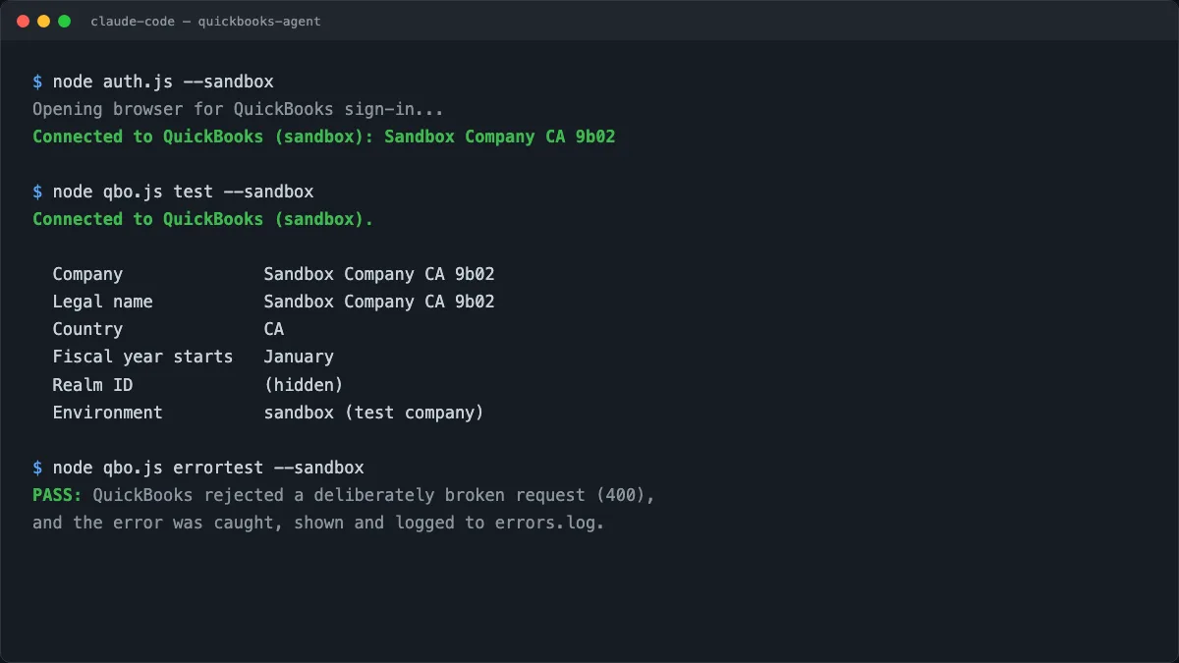Click the 'Country' row label
Image resolution: width=1179 pixels, height=663 pixels.
point(87,329)
